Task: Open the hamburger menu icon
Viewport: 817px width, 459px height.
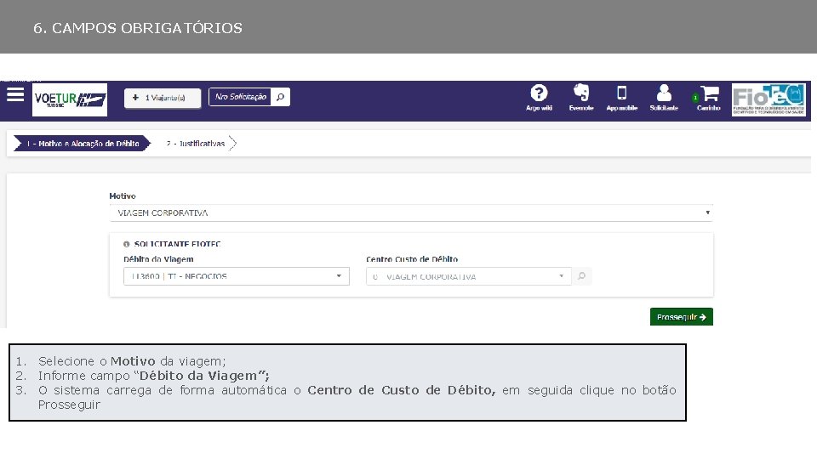Action: pyautogui.click(x=15, y=94)
